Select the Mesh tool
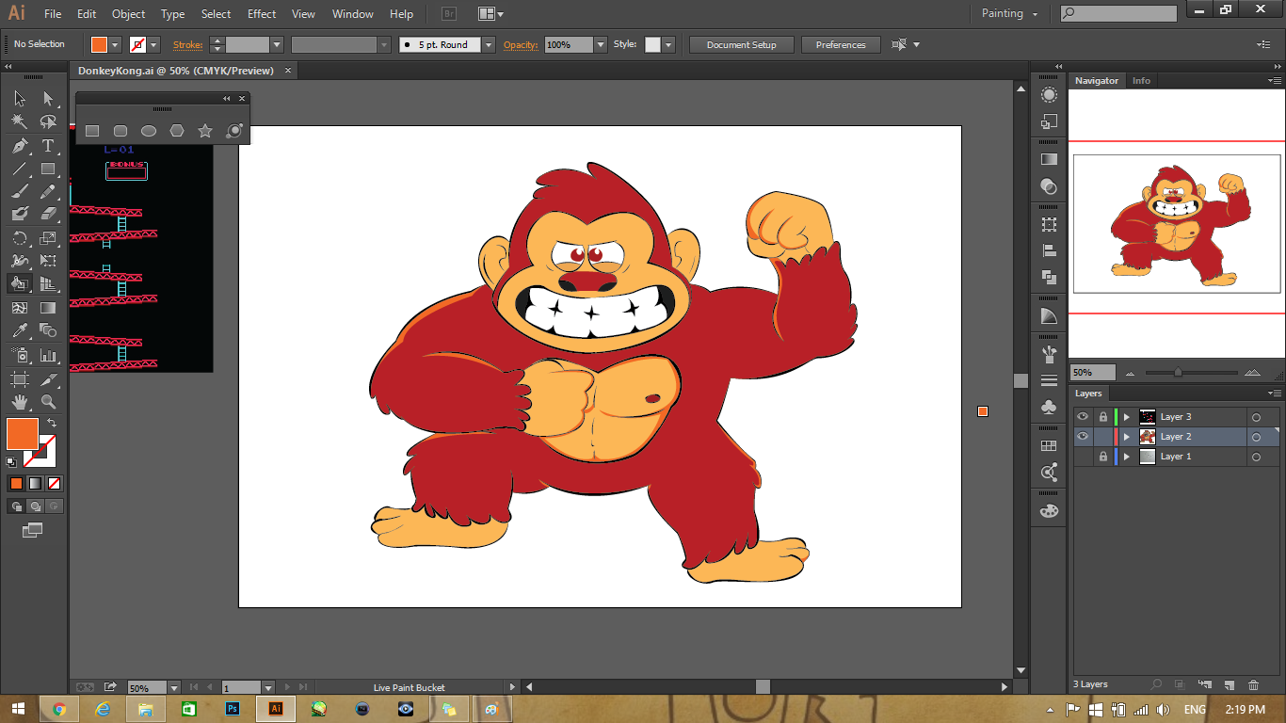 tap(20, 308)
